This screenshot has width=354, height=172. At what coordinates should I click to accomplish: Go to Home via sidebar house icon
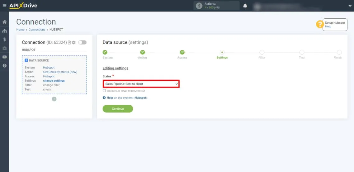(5, 22)
